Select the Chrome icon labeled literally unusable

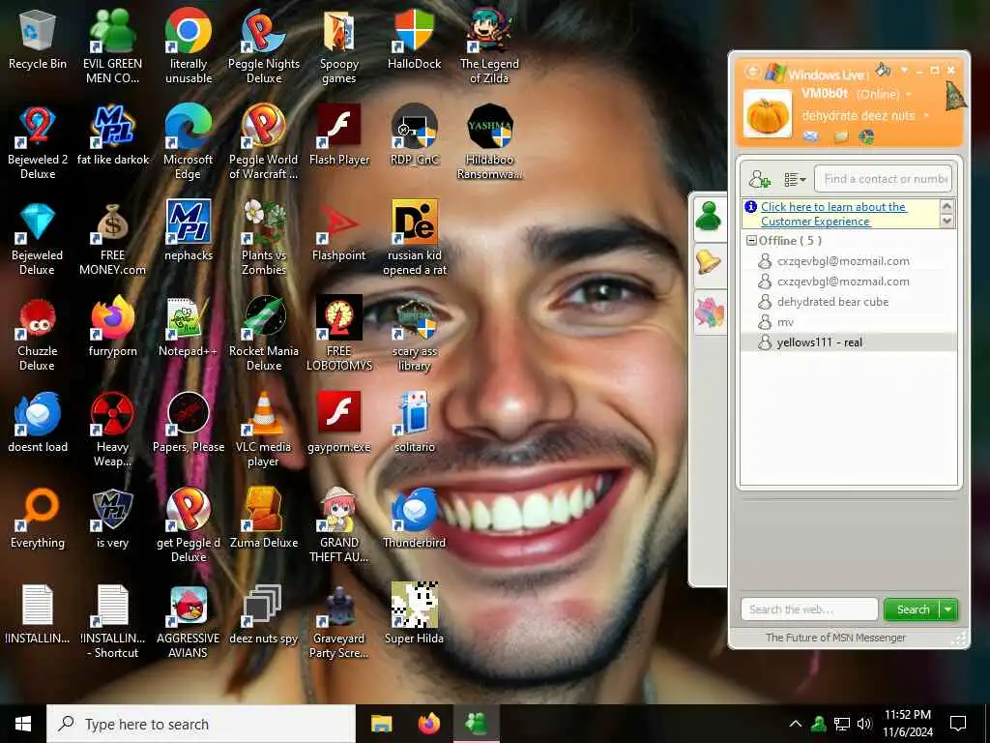click(189, 46)
